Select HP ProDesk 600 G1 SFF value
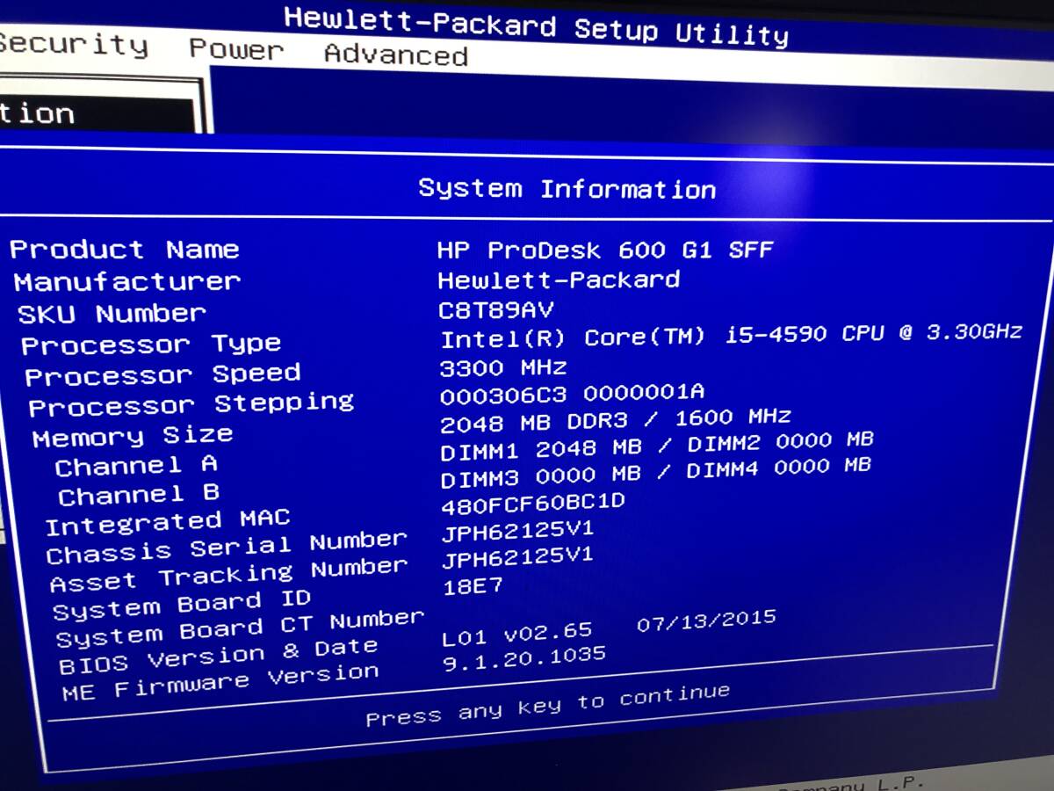1054x791 pixels. tap(605, 250)
